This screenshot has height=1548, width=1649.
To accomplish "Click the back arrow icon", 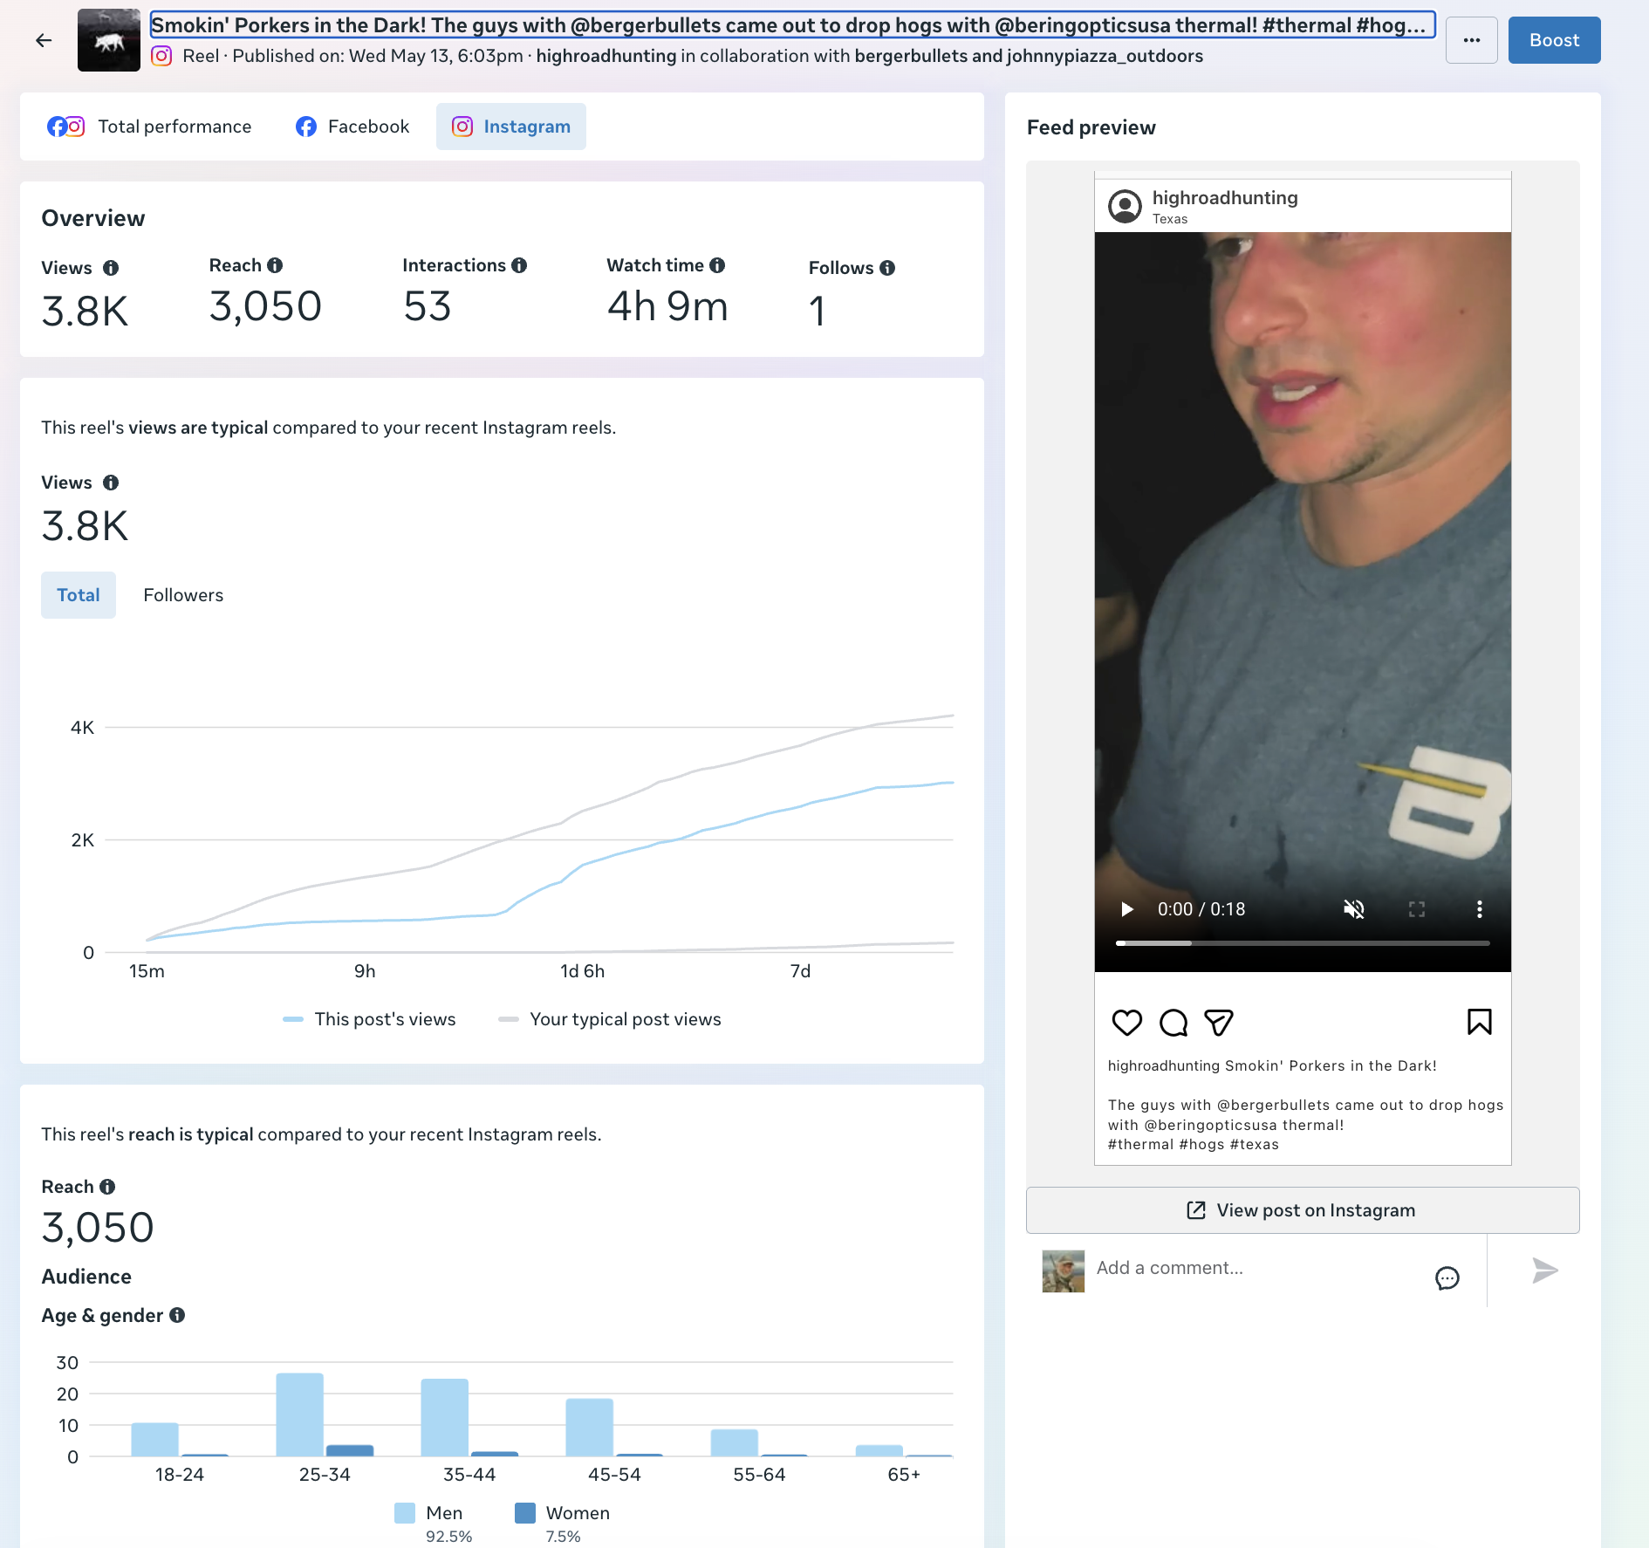I will pyautogui.click(x=44, y=40).
